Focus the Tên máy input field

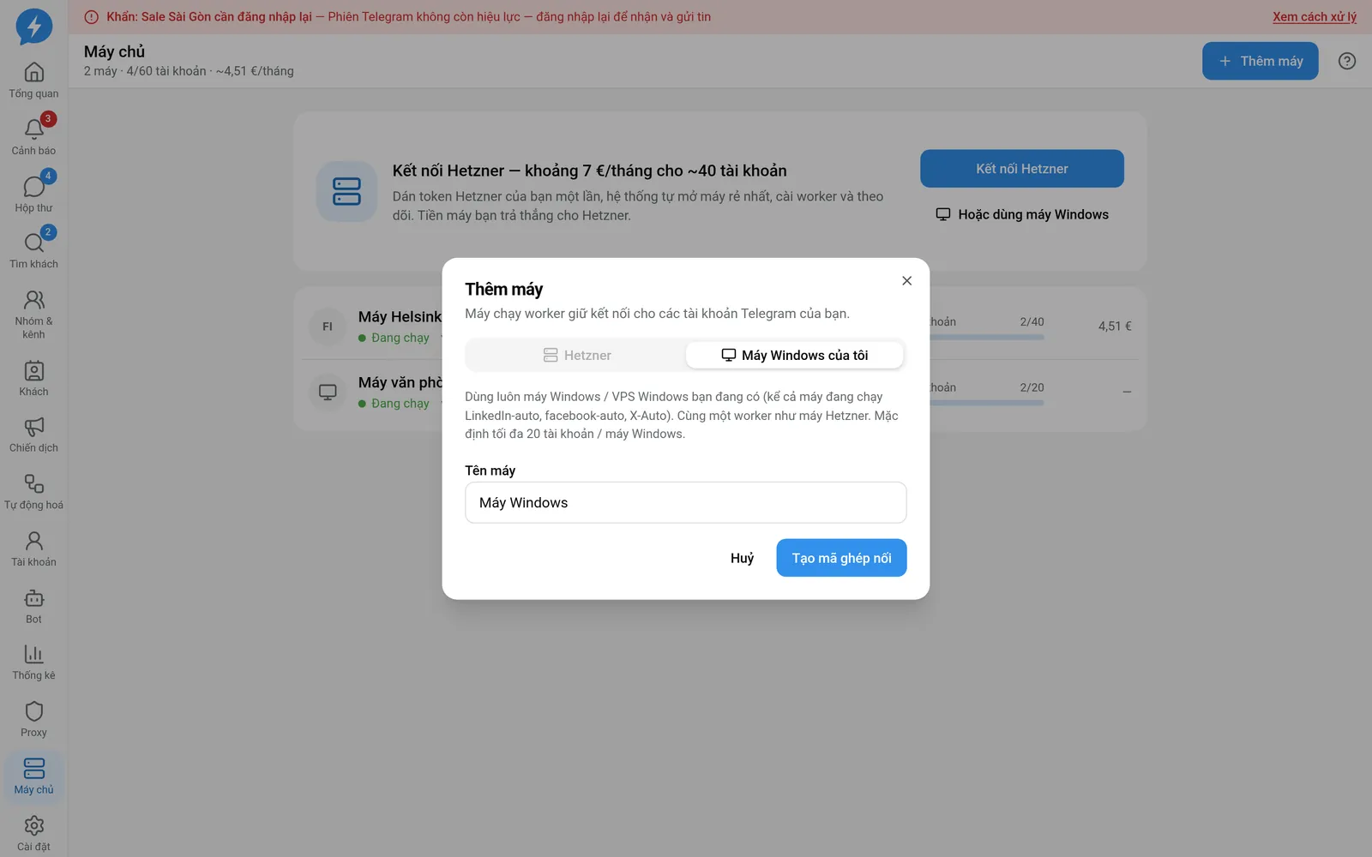tap(685, 502)
